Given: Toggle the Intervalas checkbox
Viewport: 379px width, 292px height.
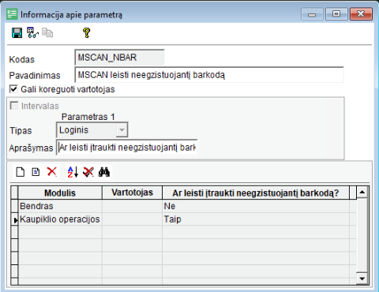Looking at the screenshot, I should [14, 106].
